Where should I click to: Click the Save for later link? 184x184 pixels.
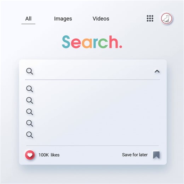pos(135,155)
